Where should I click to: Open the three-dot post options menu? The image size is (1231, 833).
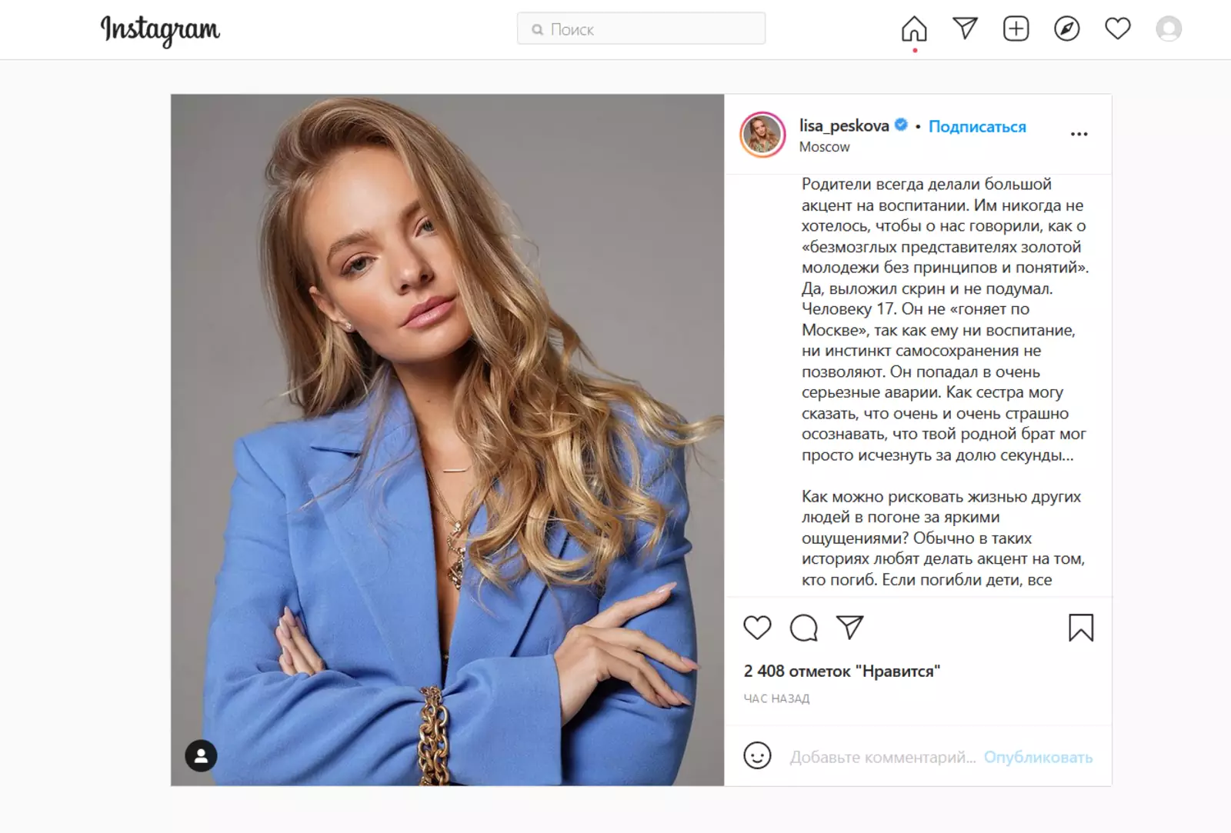tap(1079, 134)
